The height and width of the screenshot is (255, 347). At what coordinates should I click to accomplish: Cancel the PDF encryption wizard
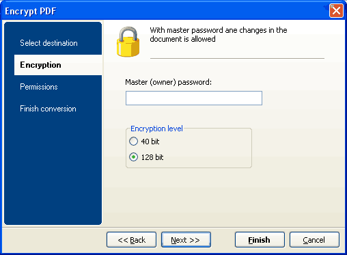(x=314, y=240)
